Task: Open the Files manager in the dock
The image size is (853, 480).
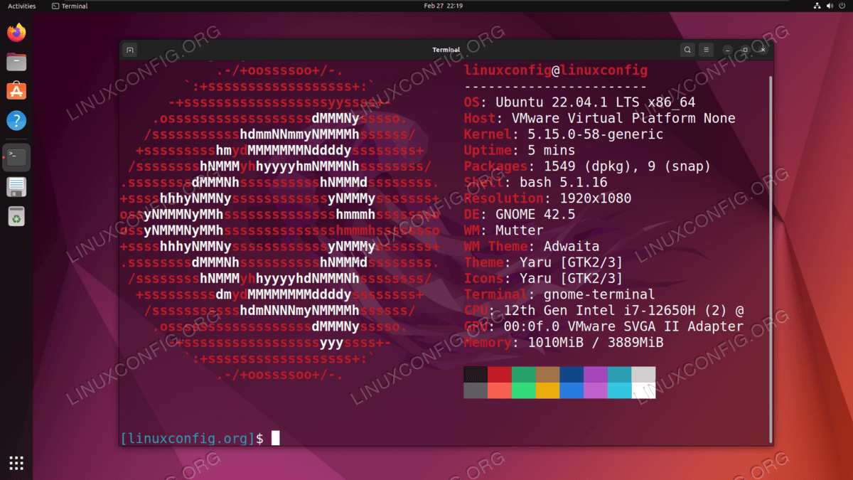Action: [16, 62]
